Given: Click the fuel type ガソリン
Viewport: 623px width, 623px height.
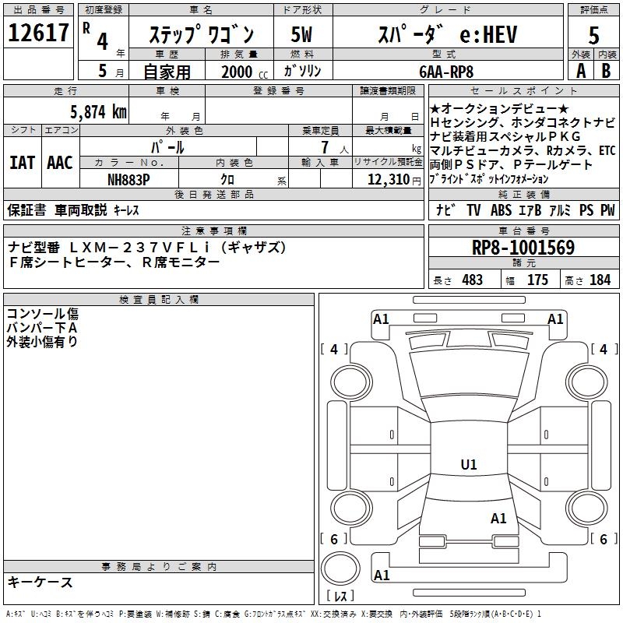Looking at the screenshot, I should [302, 71].
